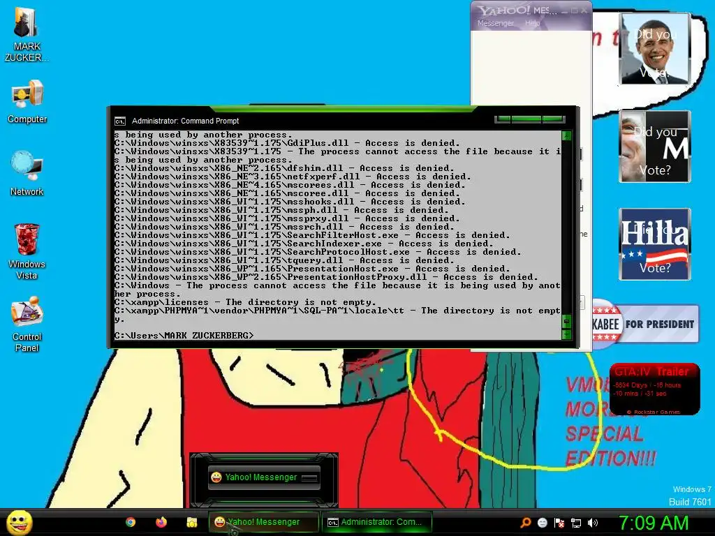Click the Command Prompt title bar icon

(x=120, y=121)
